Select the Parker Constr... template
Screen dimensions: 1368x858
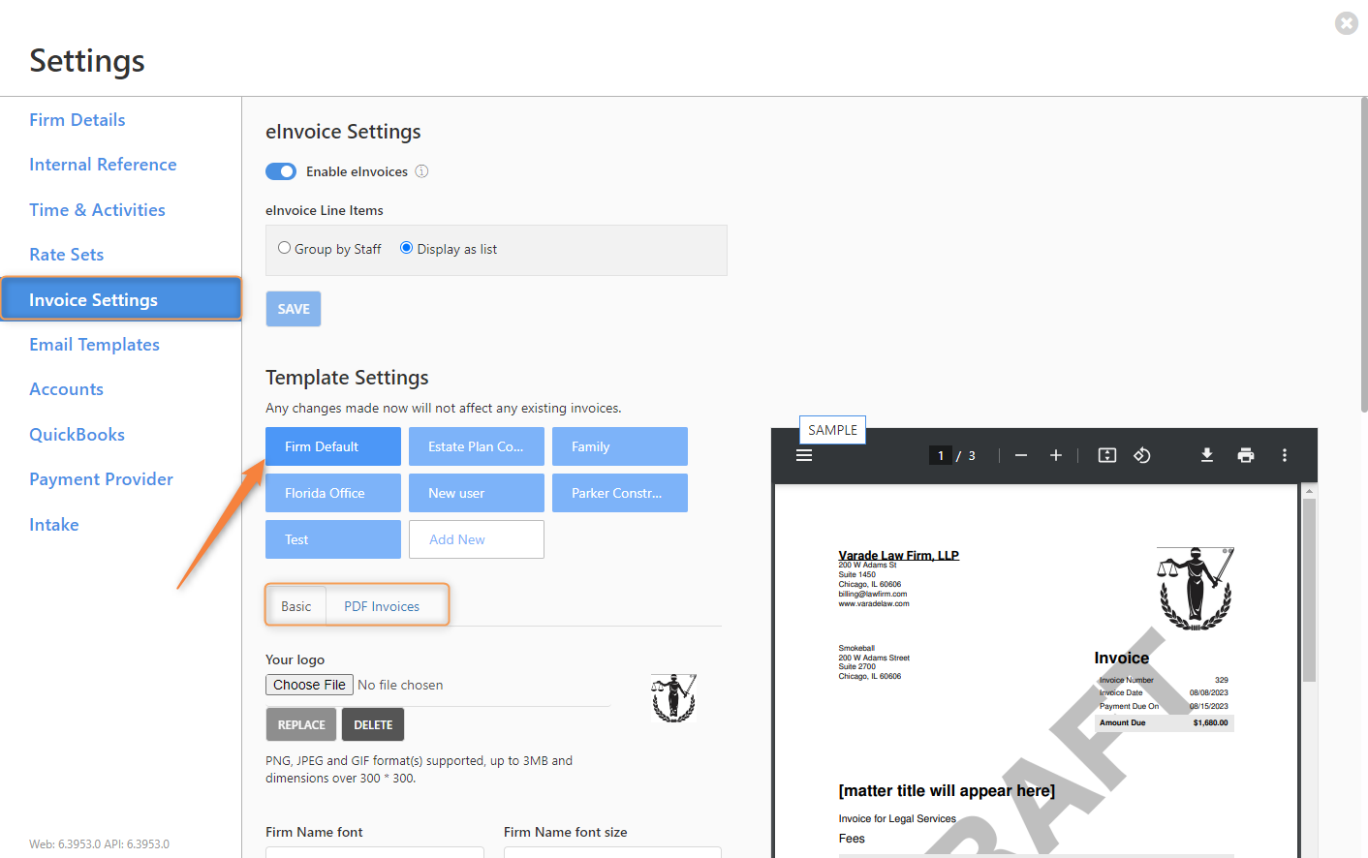tap(620, 493)
